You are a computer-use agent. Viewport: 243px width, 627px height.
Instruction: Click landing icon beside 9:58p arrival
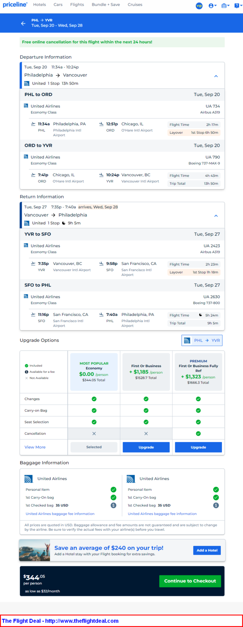(x=102, y=264)
